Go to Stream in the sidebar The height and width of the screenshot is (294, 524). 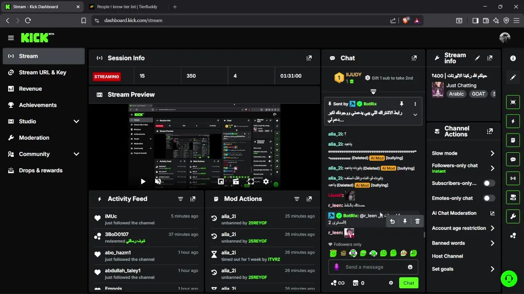click(44, 56)
